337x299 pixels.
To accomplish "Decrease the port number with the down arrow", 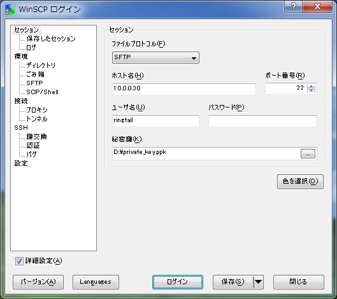I will point(312,91).
